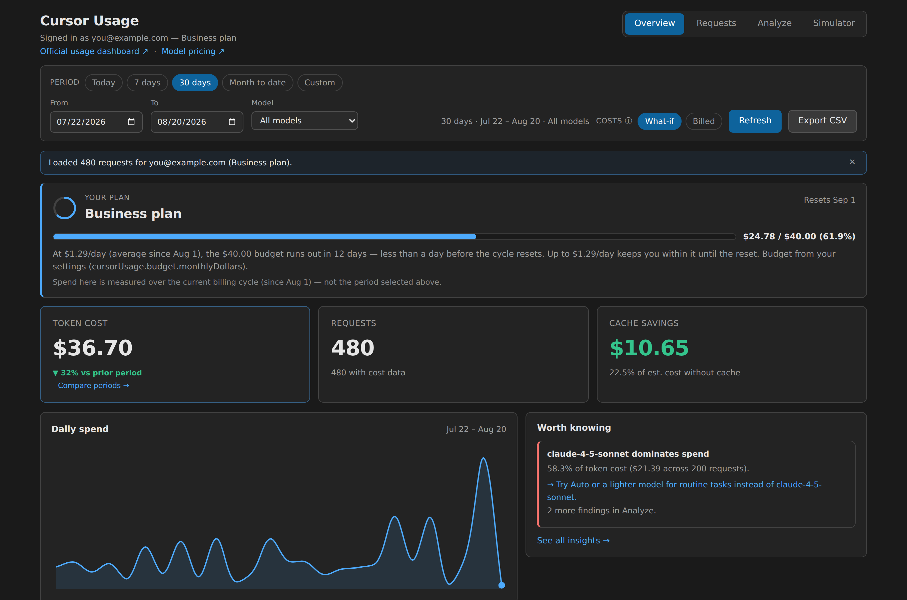Open the Model pricing link

tap(193, 51)
